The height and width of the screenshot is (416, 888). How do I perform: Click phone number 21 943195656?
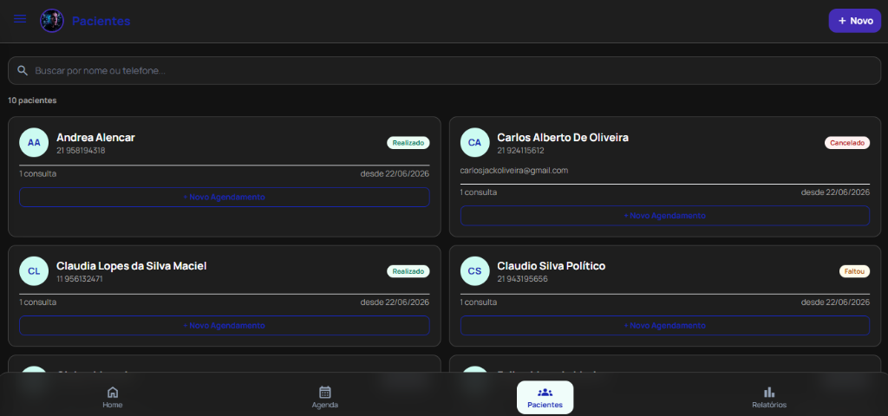tap(523, 279)
